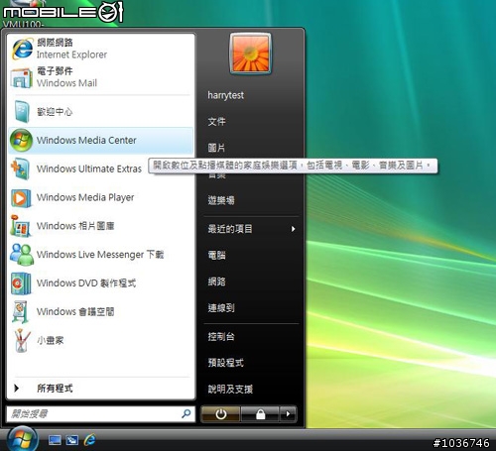Screen dimensions: 496x451
Task: Click the Windows Live Messenger 下載 label
Action: click(x=100, y=255)
